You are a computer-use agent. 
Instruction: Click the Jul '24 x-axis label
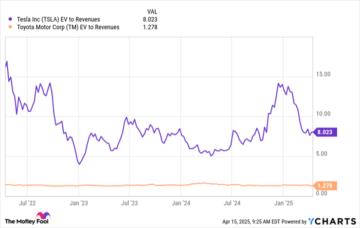tap(232, 203)
